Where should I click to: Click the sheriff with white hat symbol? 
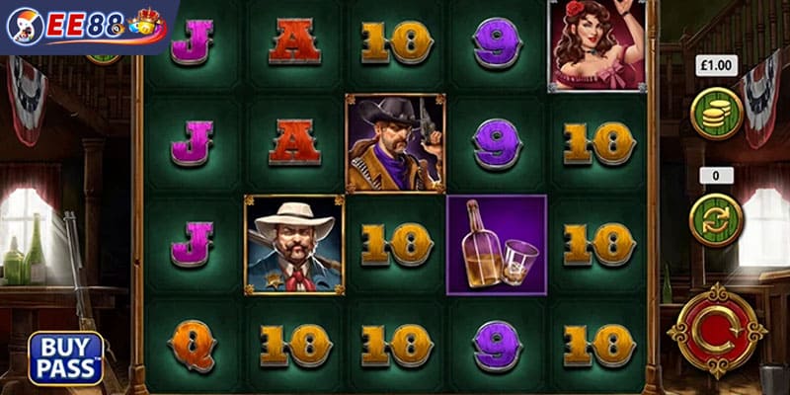coord(294,245)
